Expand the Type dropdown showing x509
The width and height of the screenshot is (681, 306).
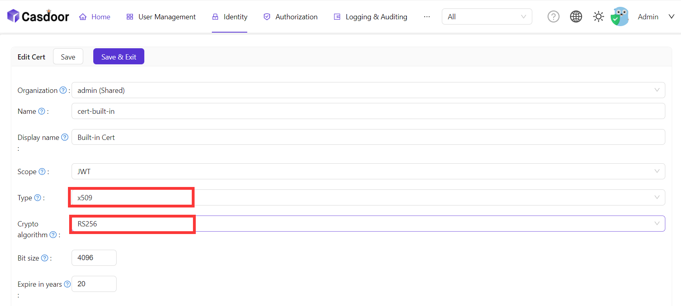(x=368, y=197)
